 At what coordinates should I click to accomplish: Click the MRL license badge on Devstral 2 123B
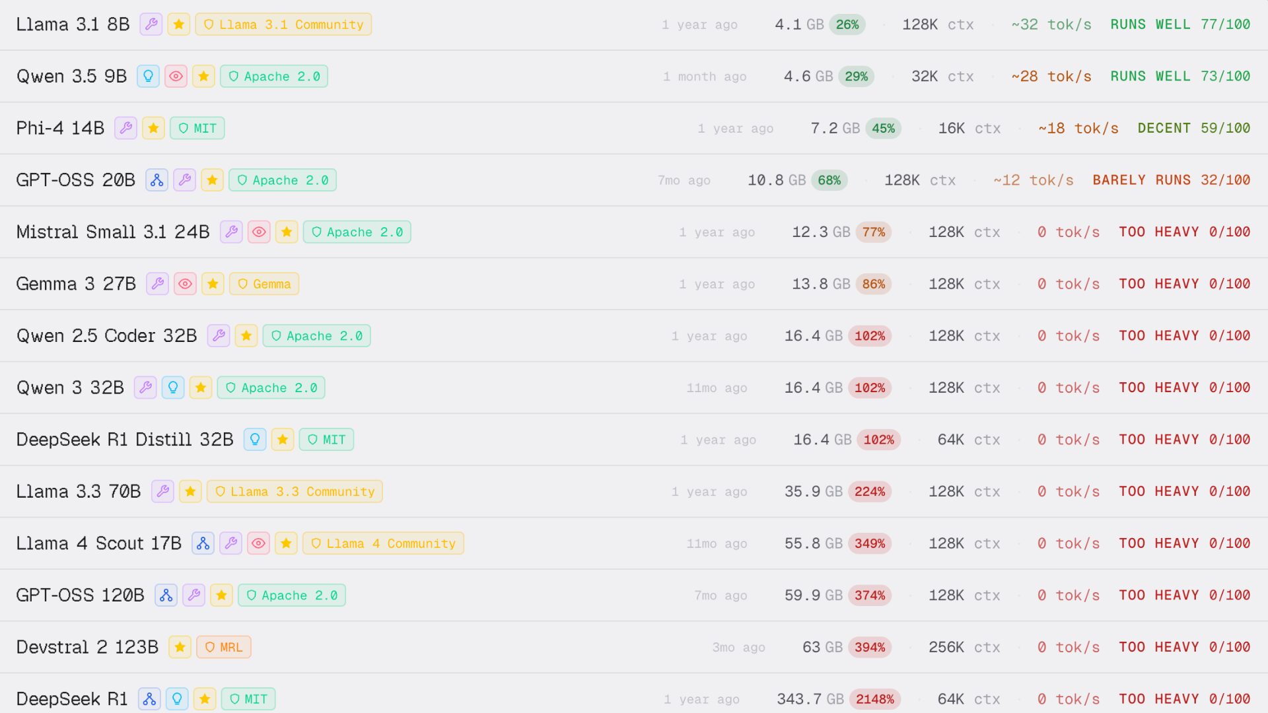[x=224, y=648]
